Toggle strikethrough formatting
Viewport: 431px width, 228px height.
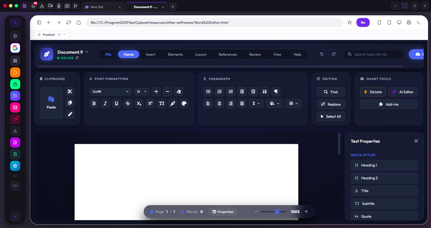coord(128,104)
